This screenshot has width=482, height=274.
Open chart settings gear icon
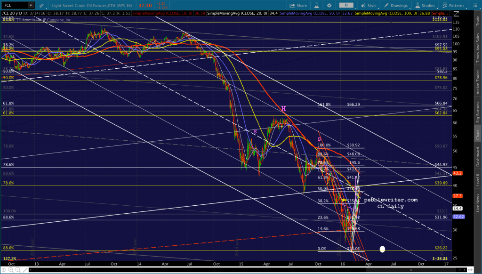coord(329,5)
